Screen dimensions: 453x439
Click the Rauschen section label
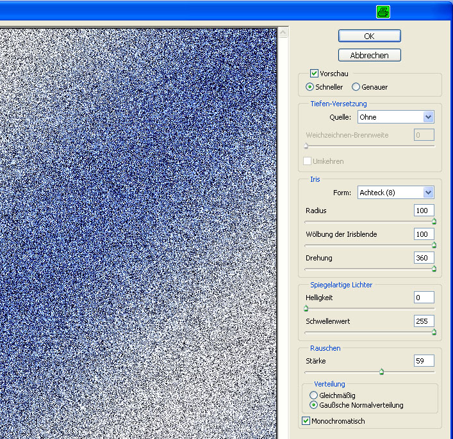(x=325, y=348)
